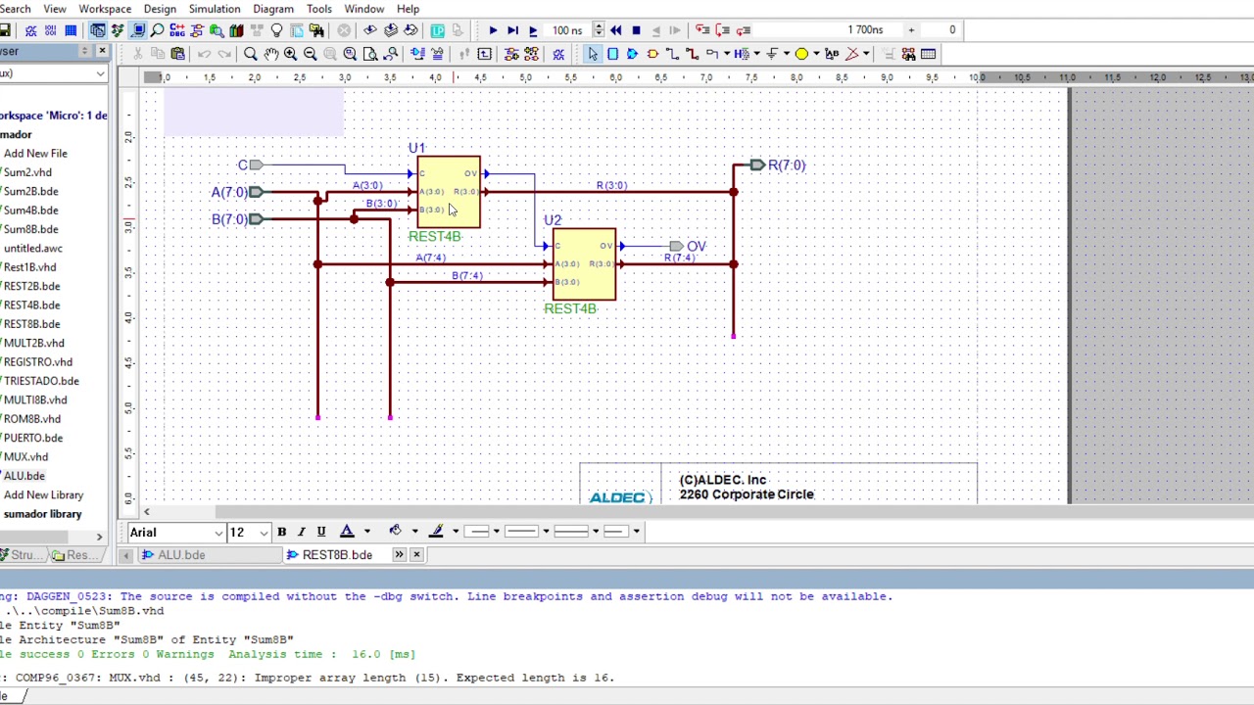The height and width of the screenshot is (705, 1254).
Task: Switch to the Structure browser tab
Action: click(x=22, y=555)
